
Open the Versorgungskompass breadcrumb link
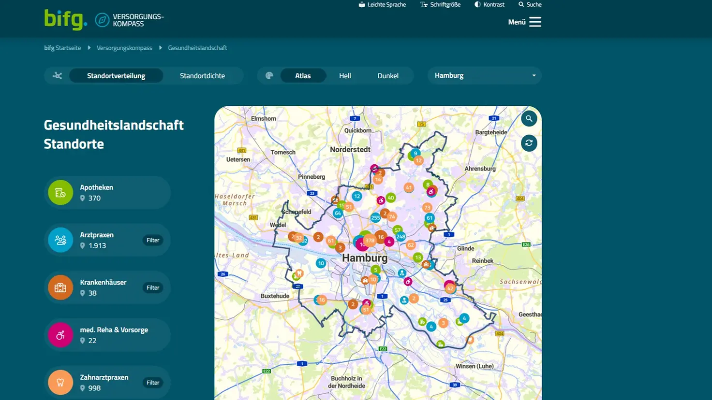[x=124, y=48]
